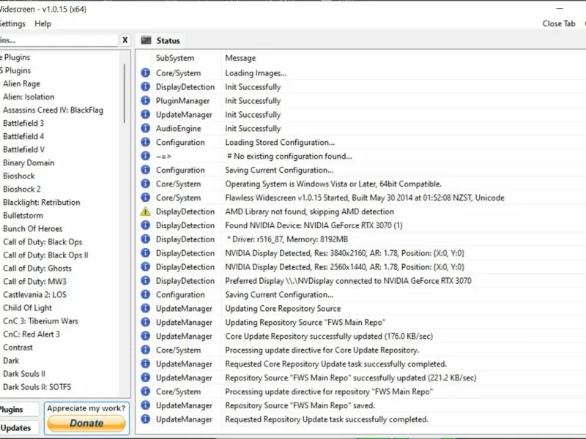Viewport: 586px width, 439px height.
Task: Click info icon on FWS Main Repo successfully updated 221.2 KB/sec row
Action: 145,378
